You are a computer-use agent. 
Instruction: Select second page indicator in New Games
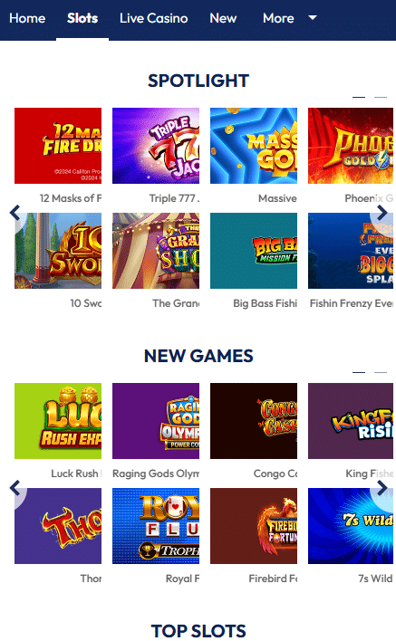[x=381, y=372]
